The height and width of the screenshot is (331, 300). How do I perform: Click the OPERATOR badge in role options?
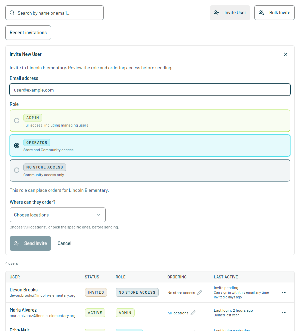click(37, 143)
